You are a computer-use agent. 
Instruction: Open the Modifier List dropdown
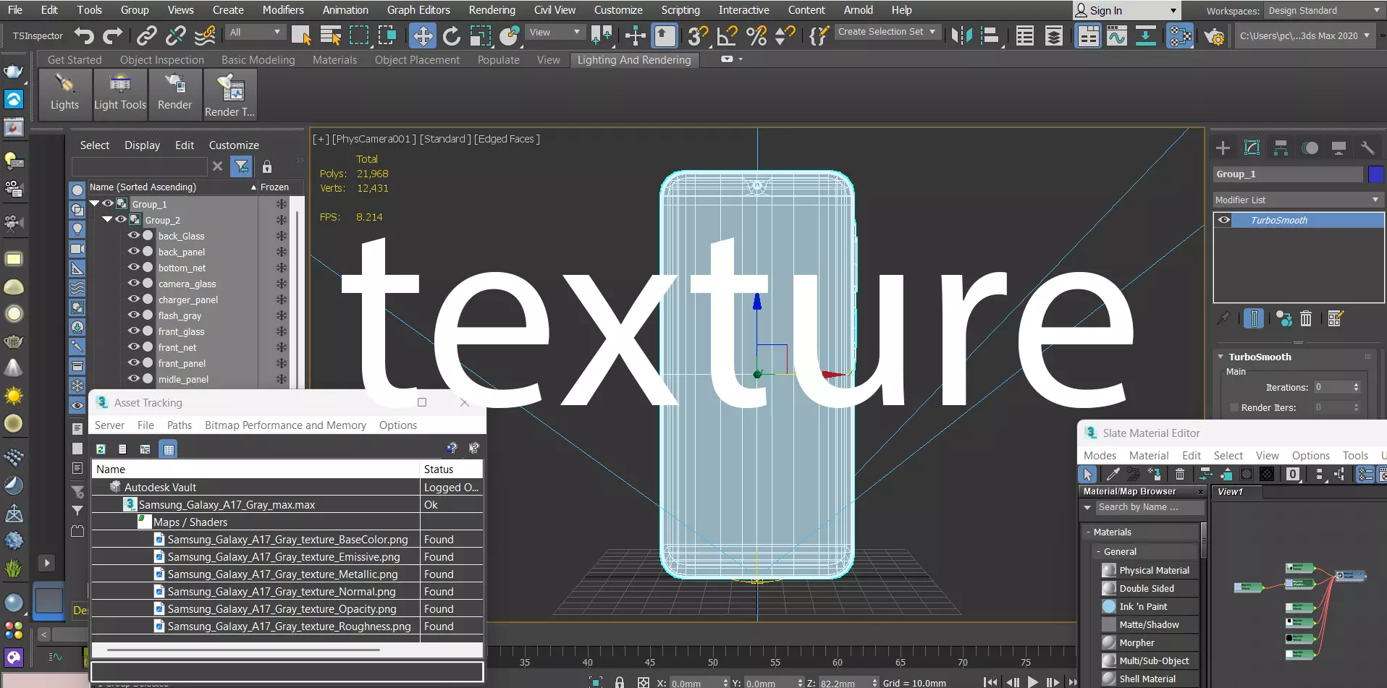1298,200
